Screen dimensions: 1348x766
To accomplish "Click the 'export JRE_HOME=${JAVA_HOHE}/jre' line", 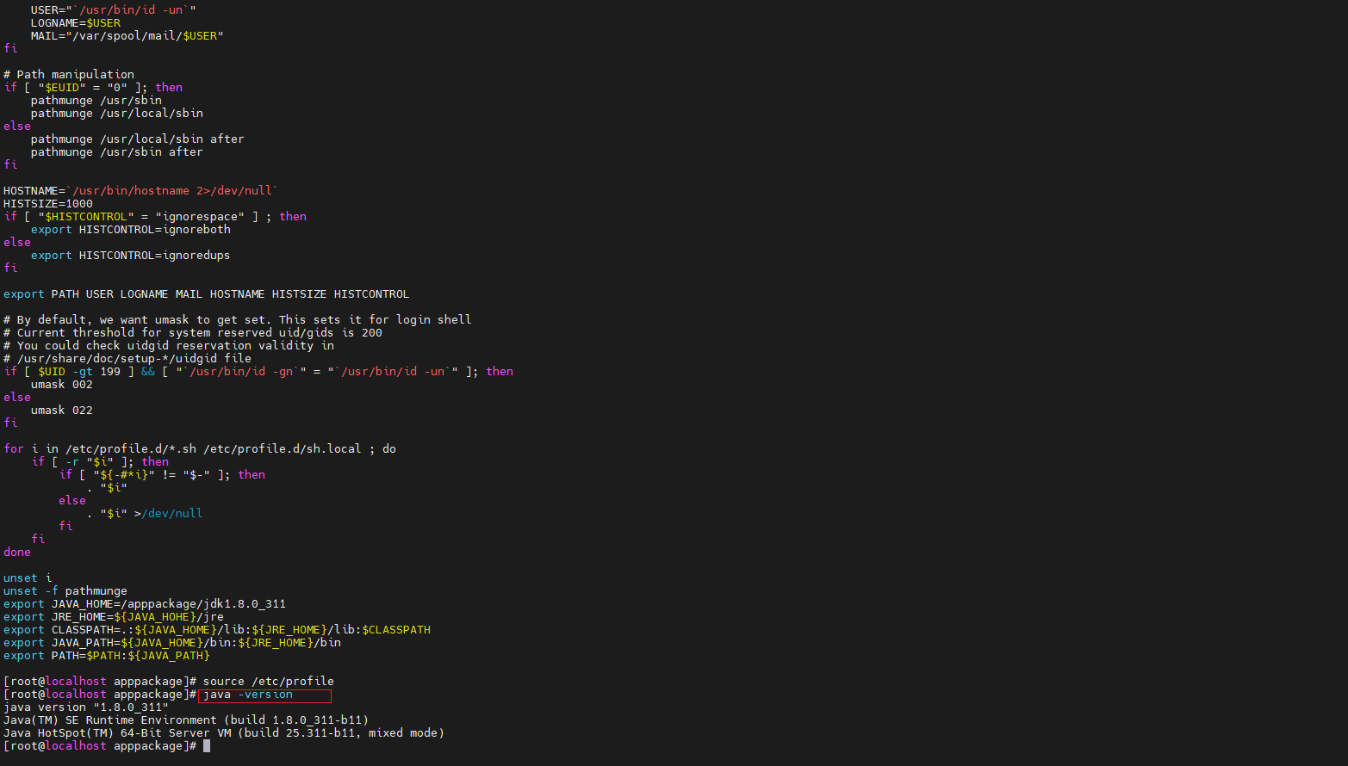I will pyautogui.click(x=114, y=617).
